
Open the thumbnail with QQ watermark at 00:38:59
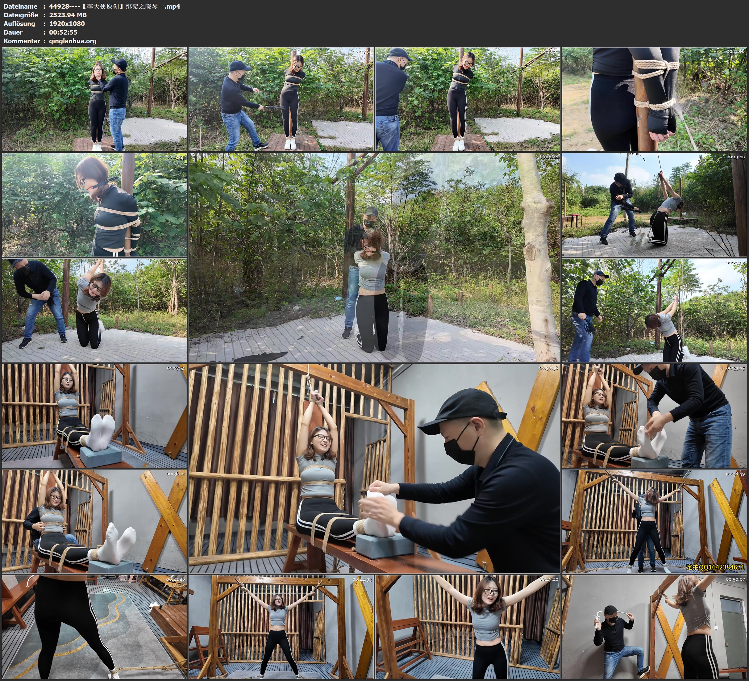[654, 521]
